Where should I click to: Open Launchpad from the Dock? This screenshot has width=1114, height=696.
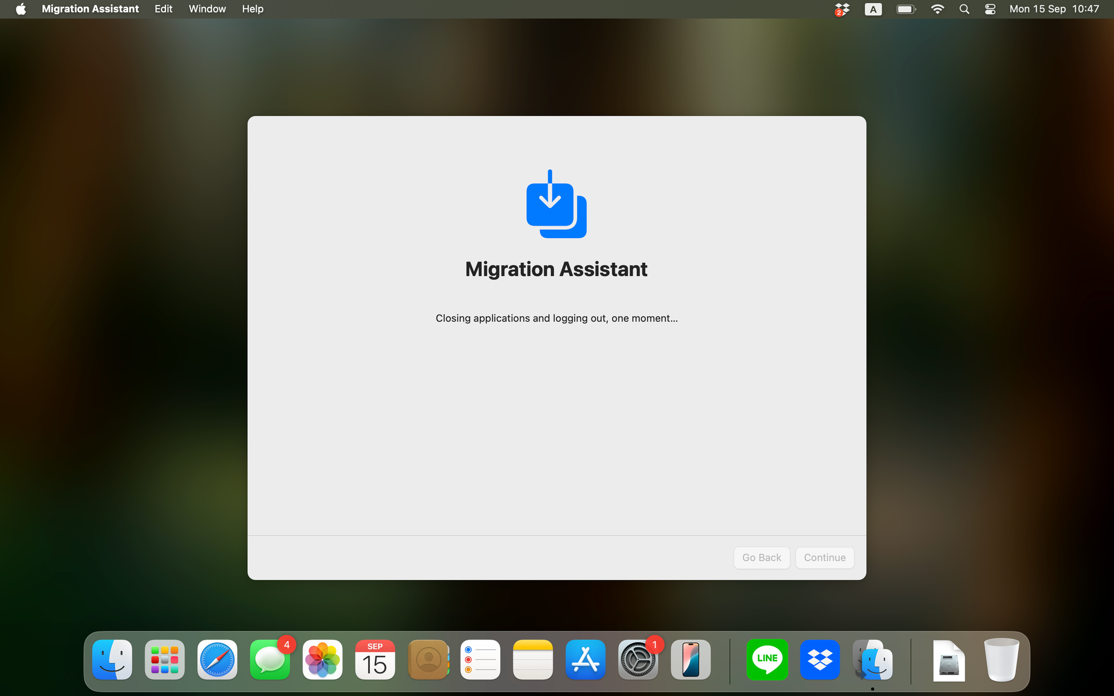164,660
